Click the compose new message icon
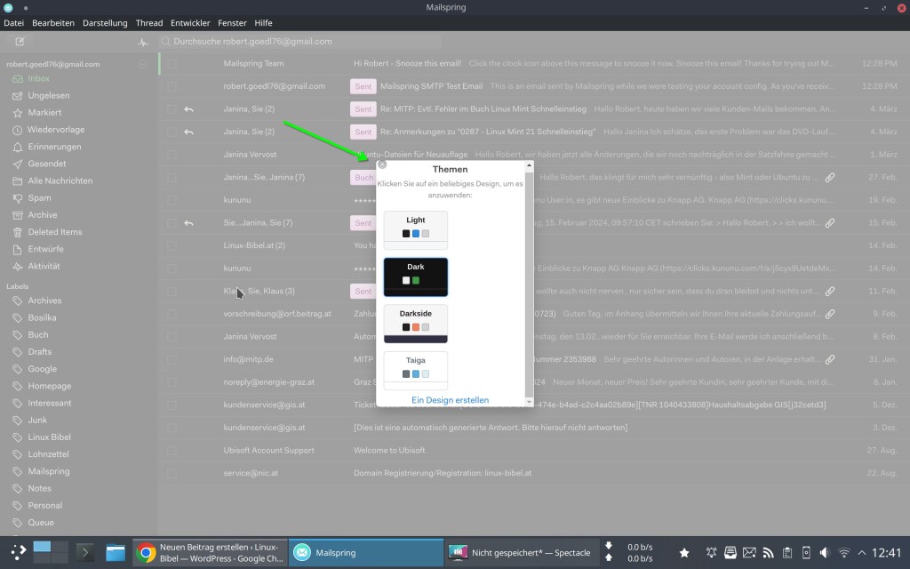 click(x=20, y=41)
